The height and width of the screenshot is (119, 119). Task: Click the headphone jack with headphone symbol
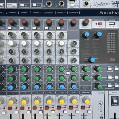[x=86, y=4]
